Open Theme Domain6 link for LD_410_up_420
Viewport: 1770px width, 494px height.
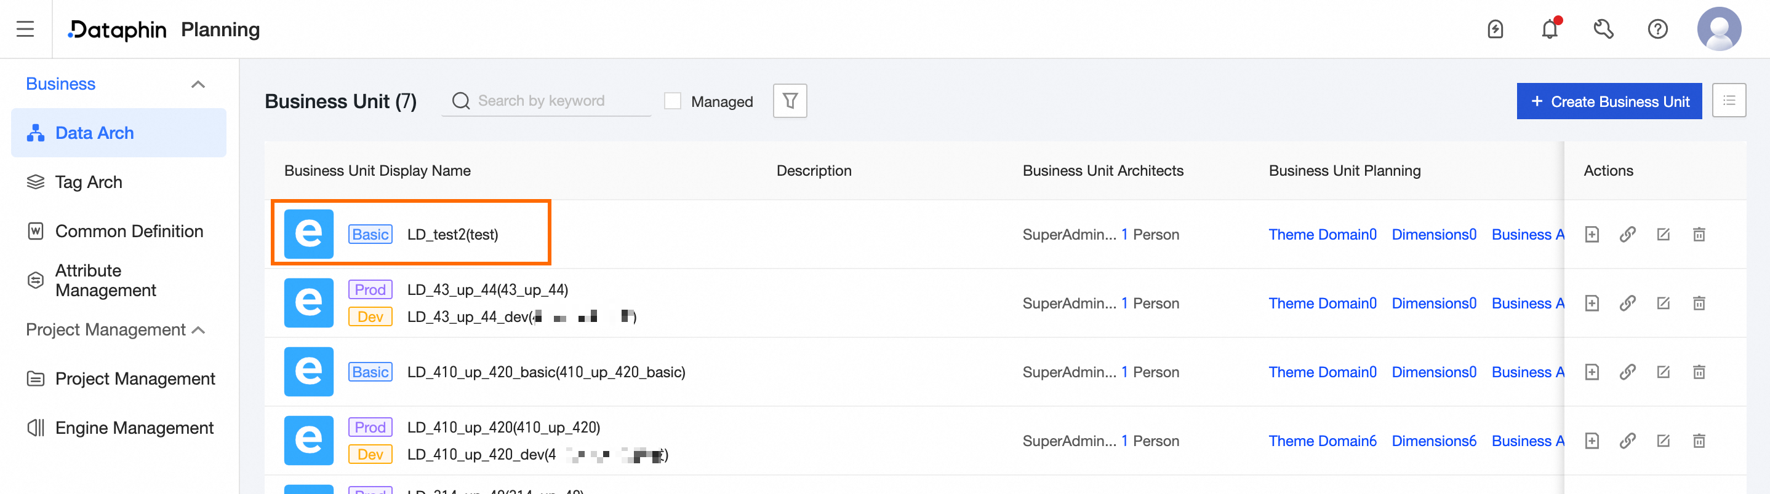tap(1322, 441)
